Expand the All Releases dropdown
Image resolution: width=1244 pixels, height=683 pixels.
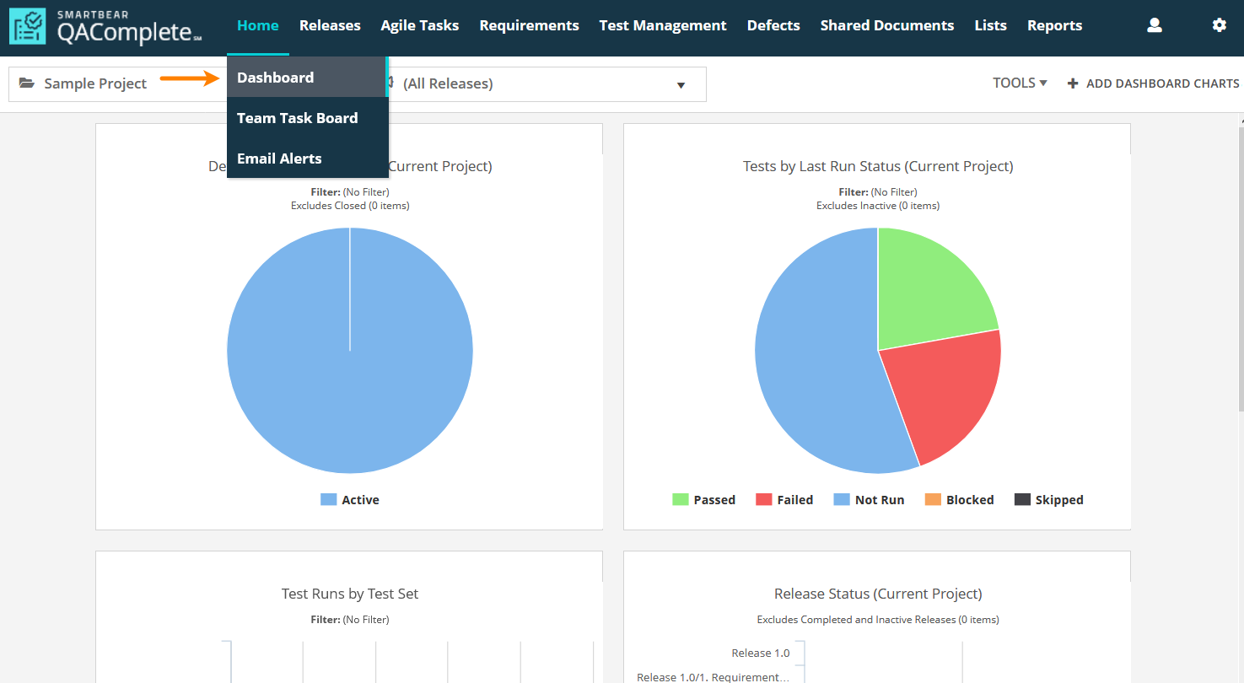pos(681,84)
